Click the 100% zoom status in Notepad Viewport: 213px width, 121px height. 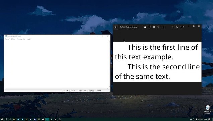80,91
